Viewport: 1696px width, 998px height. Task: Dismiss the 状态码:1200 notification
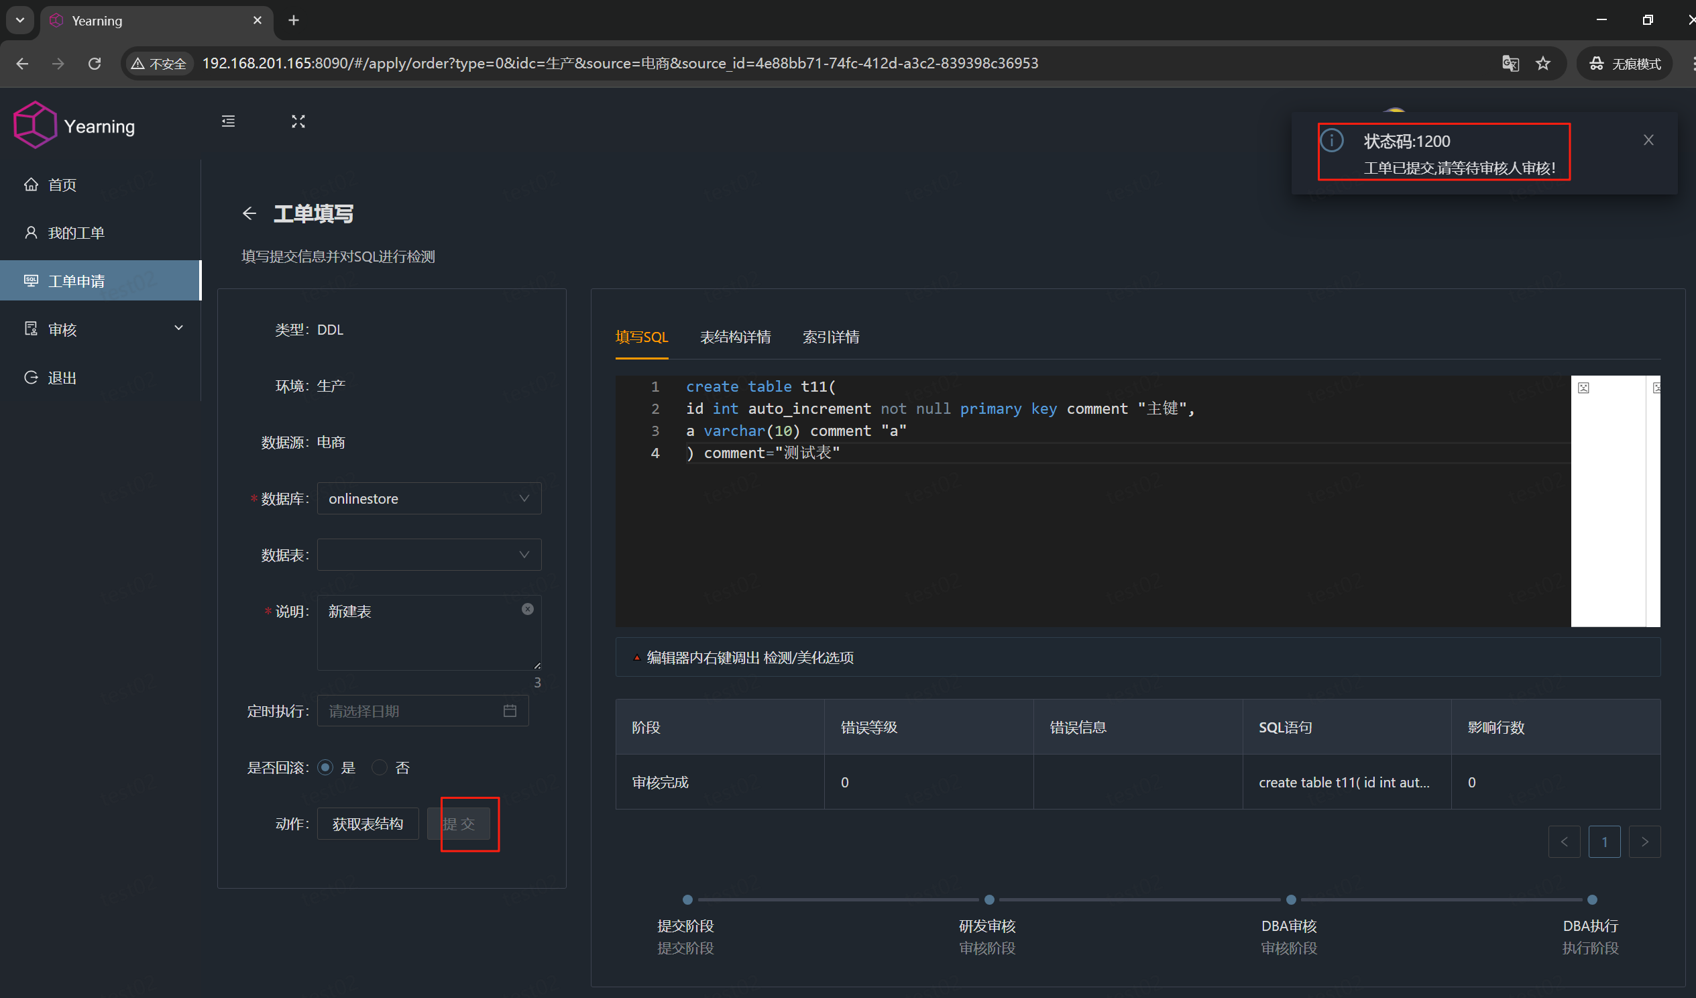point(1648,140)
